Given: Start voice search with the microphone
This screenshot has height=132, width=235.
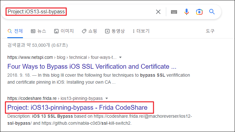Looking at the screenshot, I should click(x=187, y=12).
